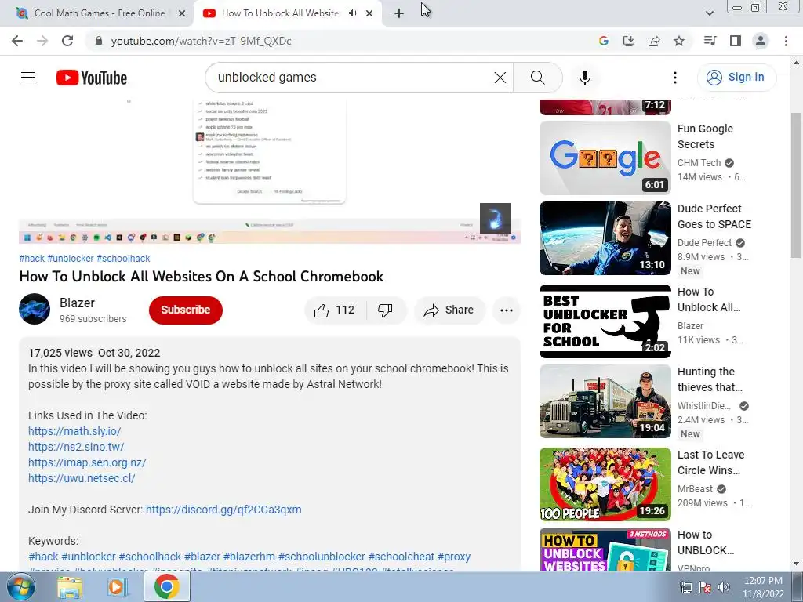Click #proxy keyword hashtag

click(x=454, y=557)
